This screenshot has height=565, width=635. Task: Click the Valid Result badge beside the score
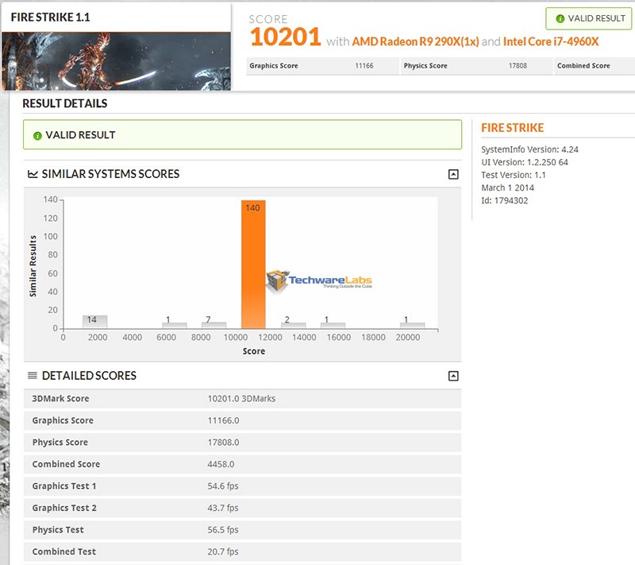point(588,18)
